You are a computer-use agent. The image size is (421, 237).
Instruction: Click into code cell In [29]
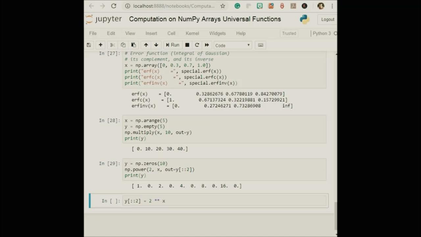224,170
